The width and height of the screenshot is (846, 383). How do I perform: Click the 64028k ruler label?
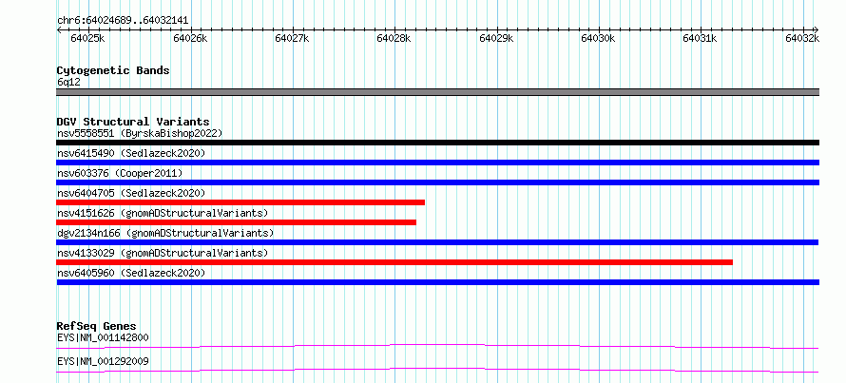click(x=394, y=38)
